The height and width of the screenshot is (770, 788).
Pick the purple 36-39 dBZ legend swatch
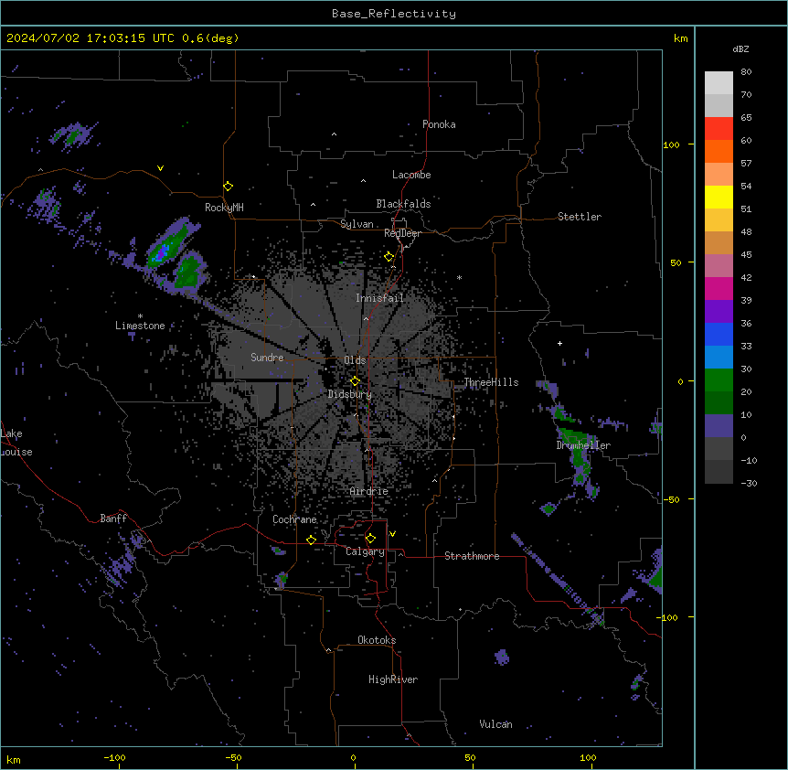tap(719, 312)
